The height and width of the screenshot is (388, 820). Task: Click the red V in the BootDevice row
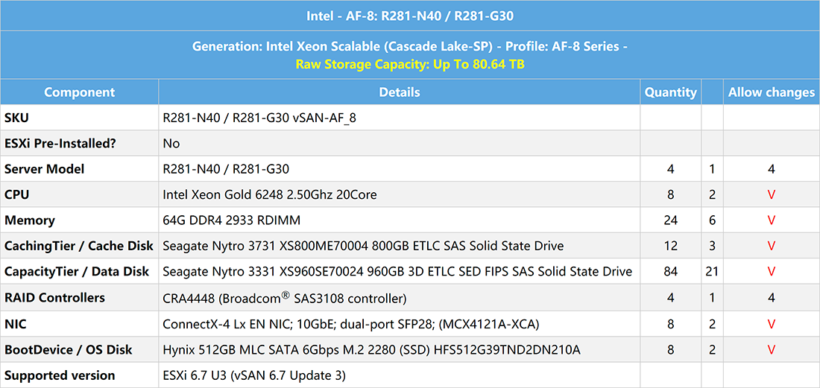(771, 350)
